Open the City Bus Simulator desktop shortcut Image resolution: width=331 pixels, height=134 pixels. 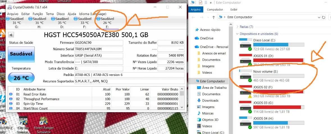[x=23, y=125]
